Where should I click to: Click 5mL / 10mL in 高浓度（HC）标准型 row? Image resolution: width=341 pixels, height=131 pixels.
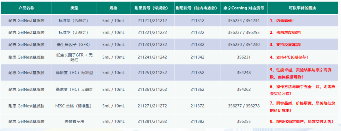coord(113,73)
